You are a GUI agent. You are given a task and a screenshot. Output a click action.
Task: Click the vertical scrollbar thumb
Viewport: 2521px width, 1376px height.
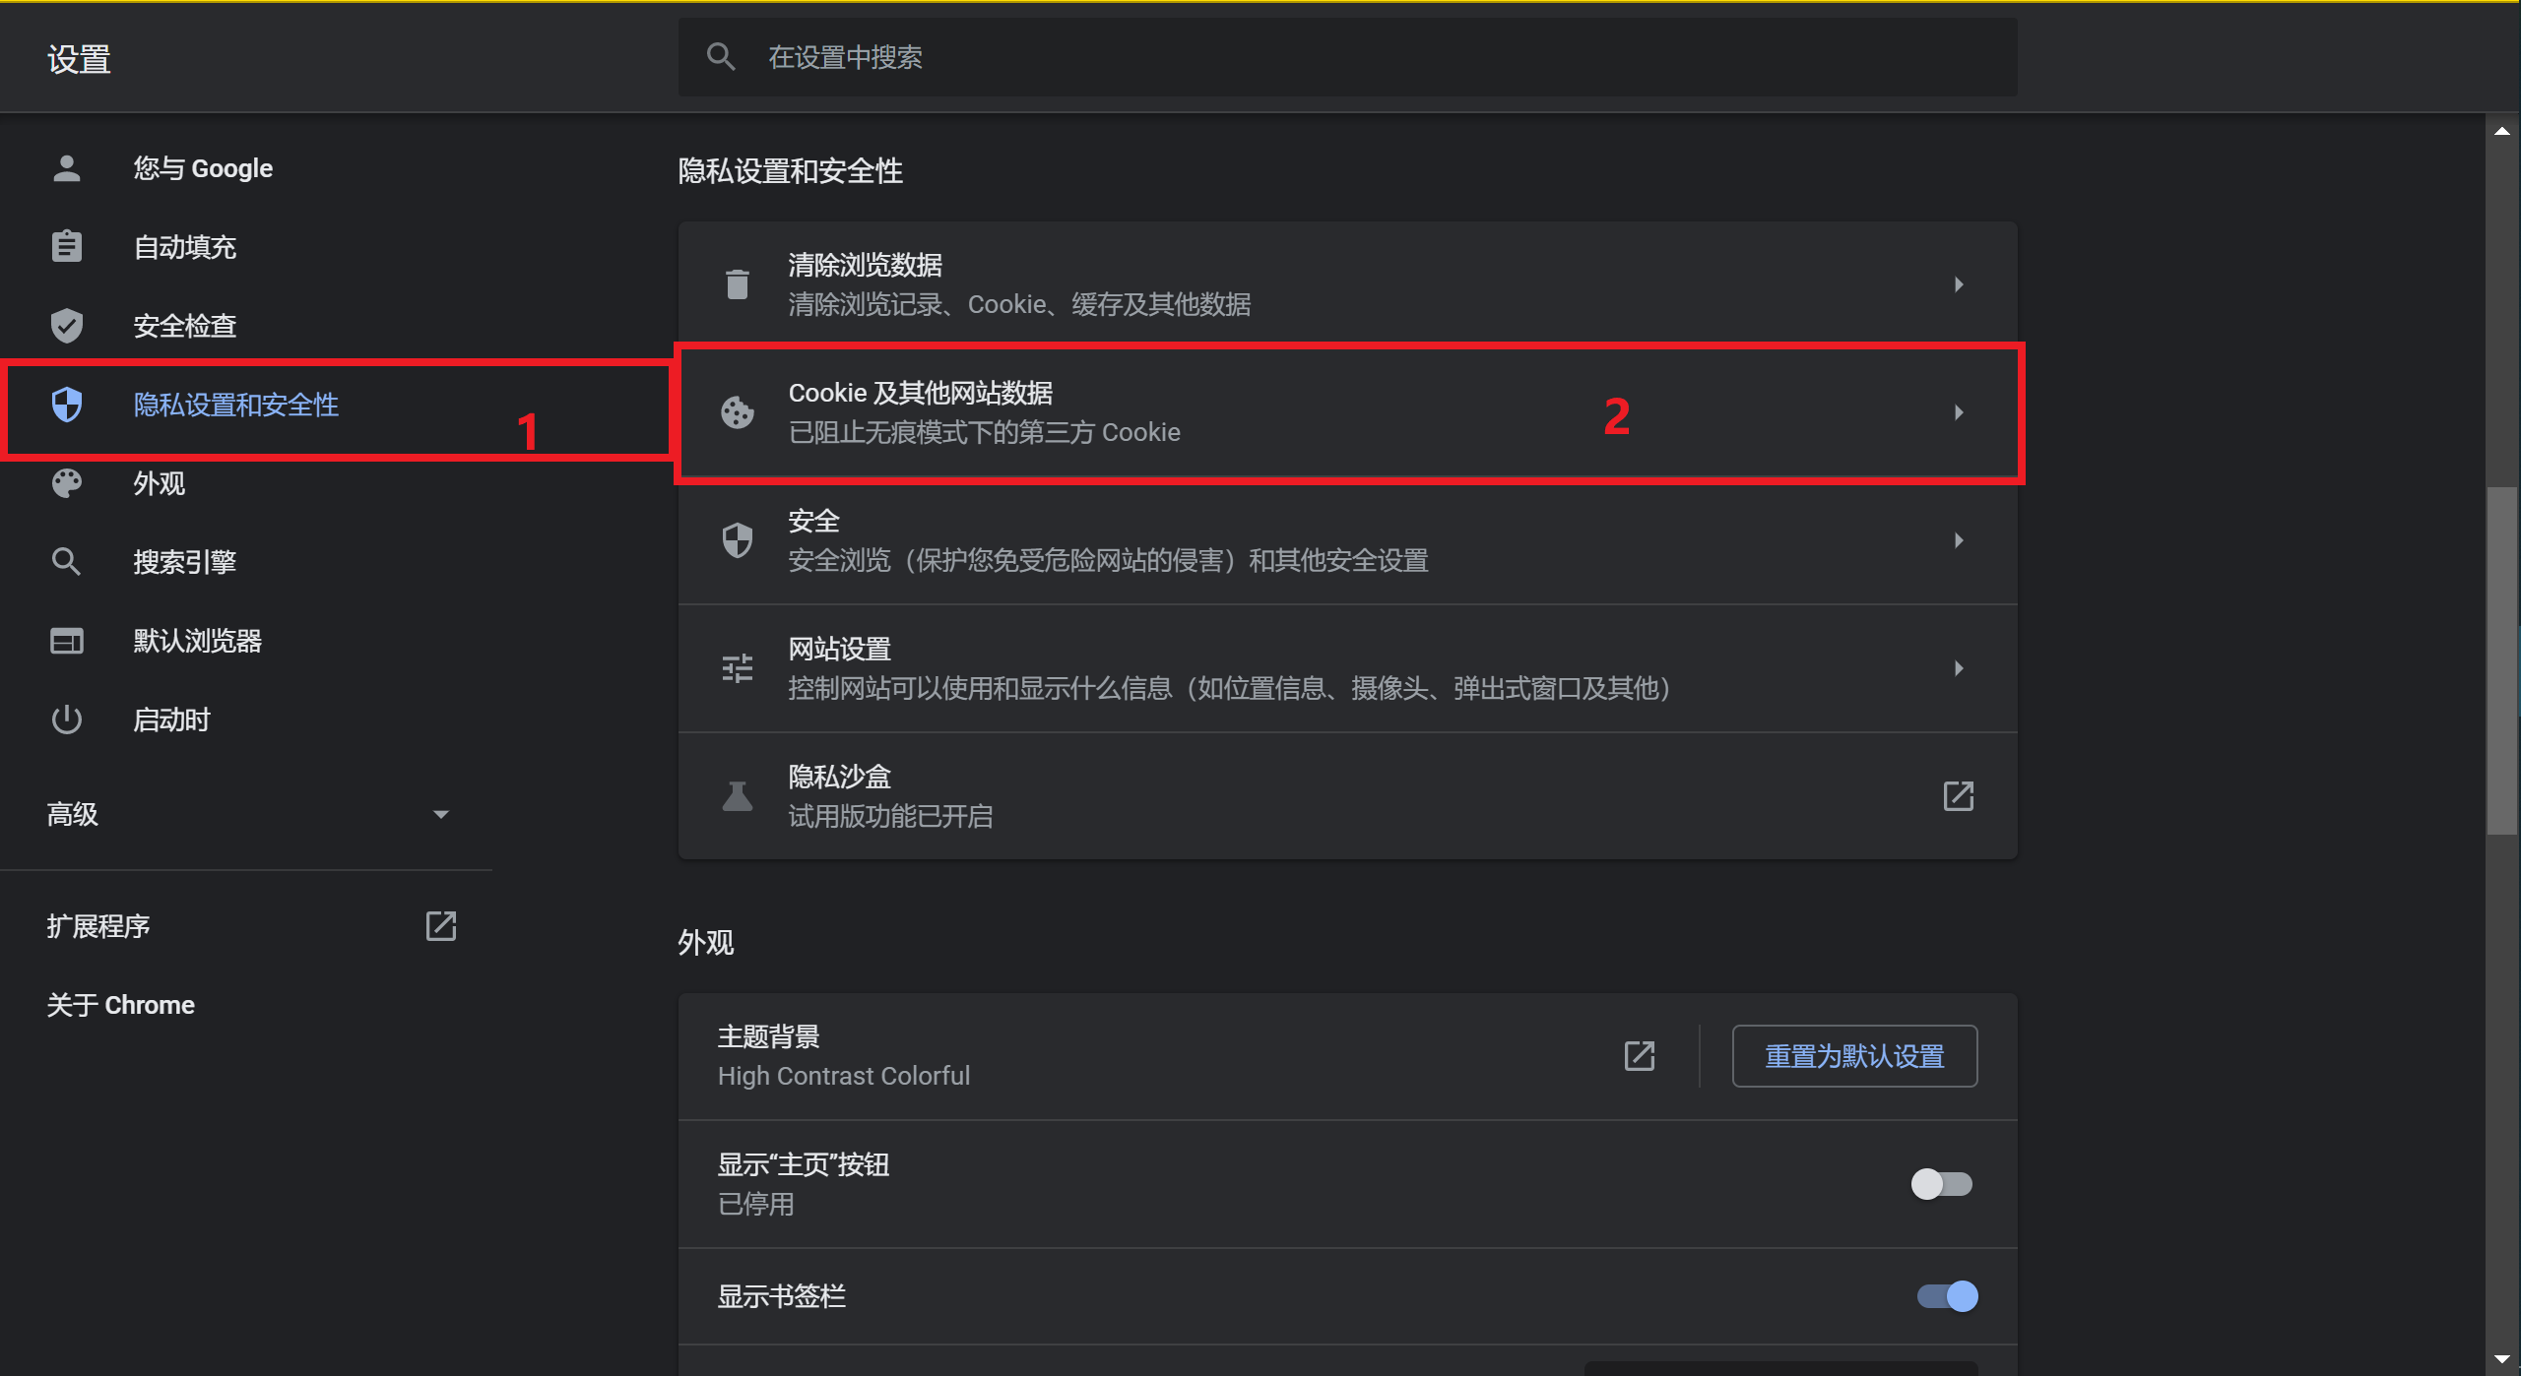pos(2502,660)
